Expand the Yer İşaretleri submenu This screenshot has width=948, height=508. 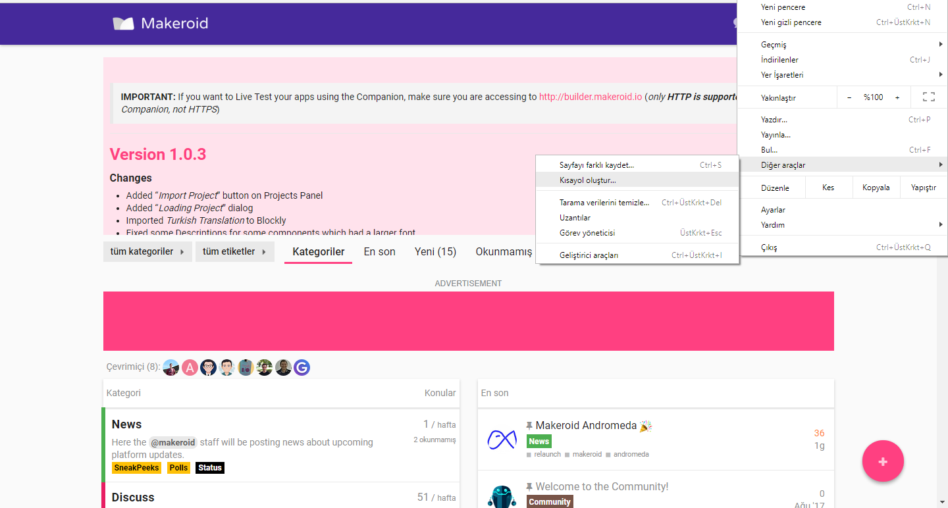pos(842,75)
